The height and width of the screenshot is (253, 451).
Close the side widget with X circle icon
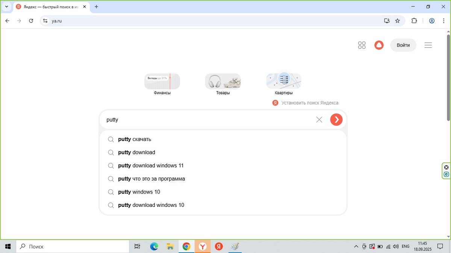coord(446,168)
